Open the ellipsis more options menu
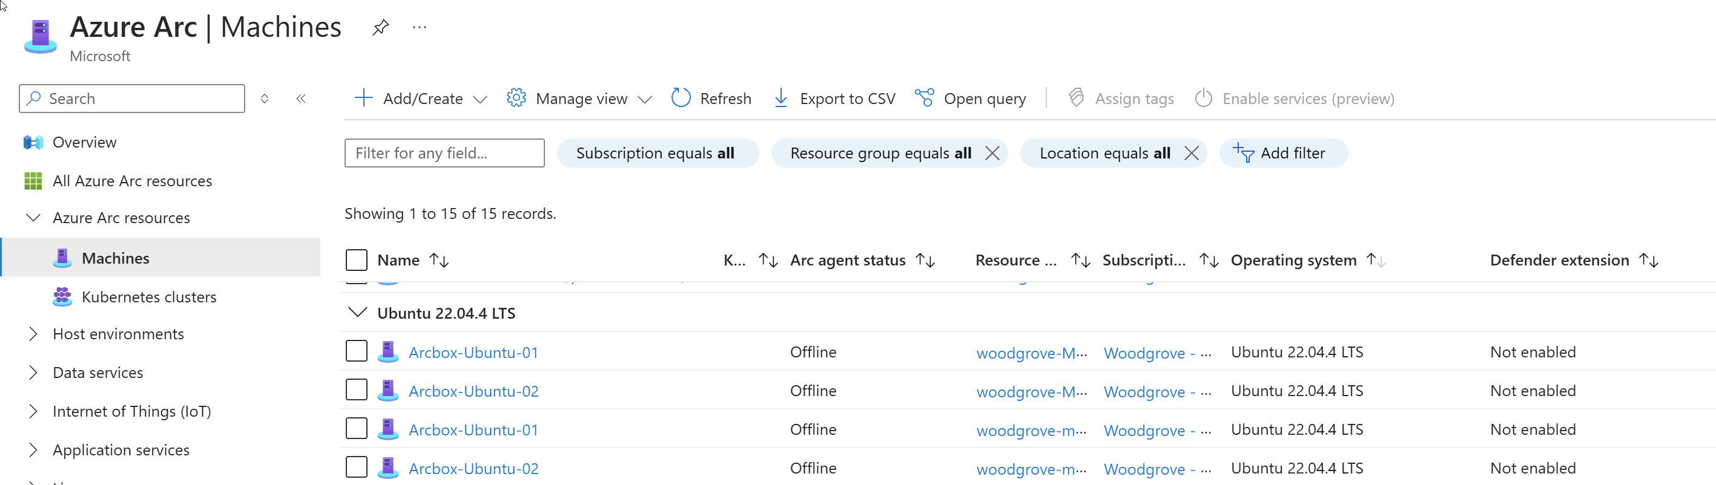The image size is (1716, 485). point(420,27)
